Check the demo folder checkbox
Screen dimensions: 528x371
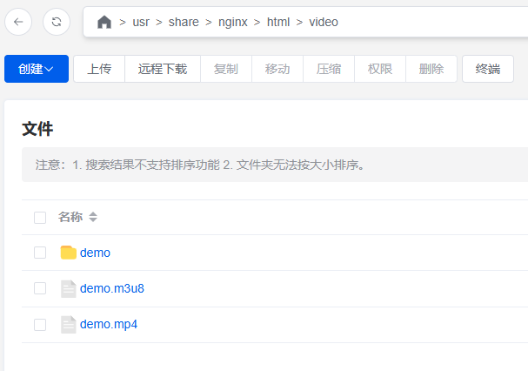click(x=40, y=253)
